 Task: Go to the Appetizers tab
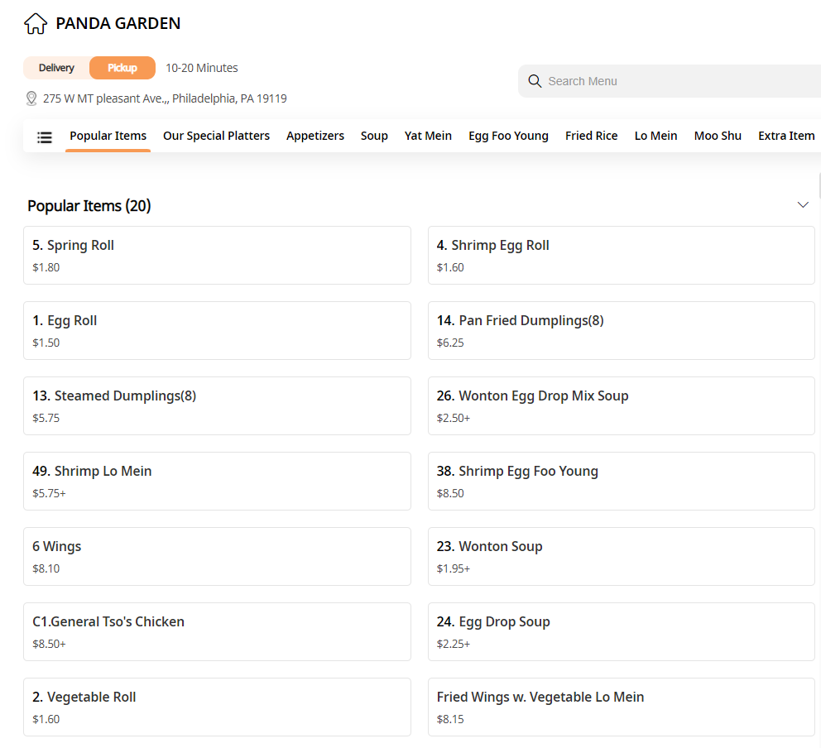[x=315, y=136]
